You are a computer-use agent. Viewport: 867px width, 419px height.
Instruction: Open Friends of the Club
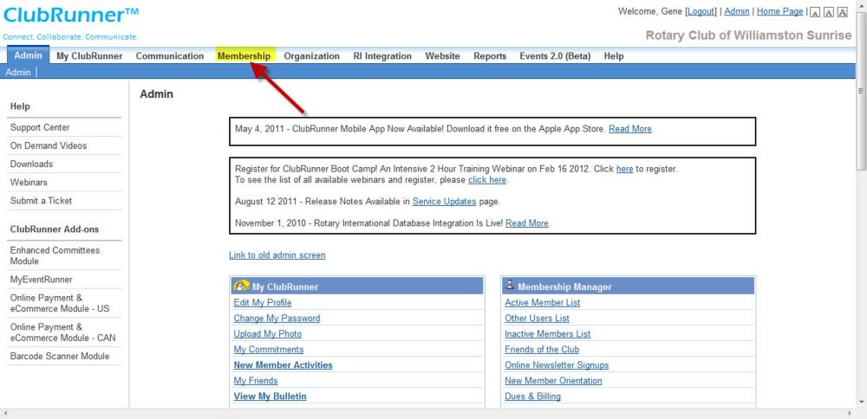coord(542,350)
